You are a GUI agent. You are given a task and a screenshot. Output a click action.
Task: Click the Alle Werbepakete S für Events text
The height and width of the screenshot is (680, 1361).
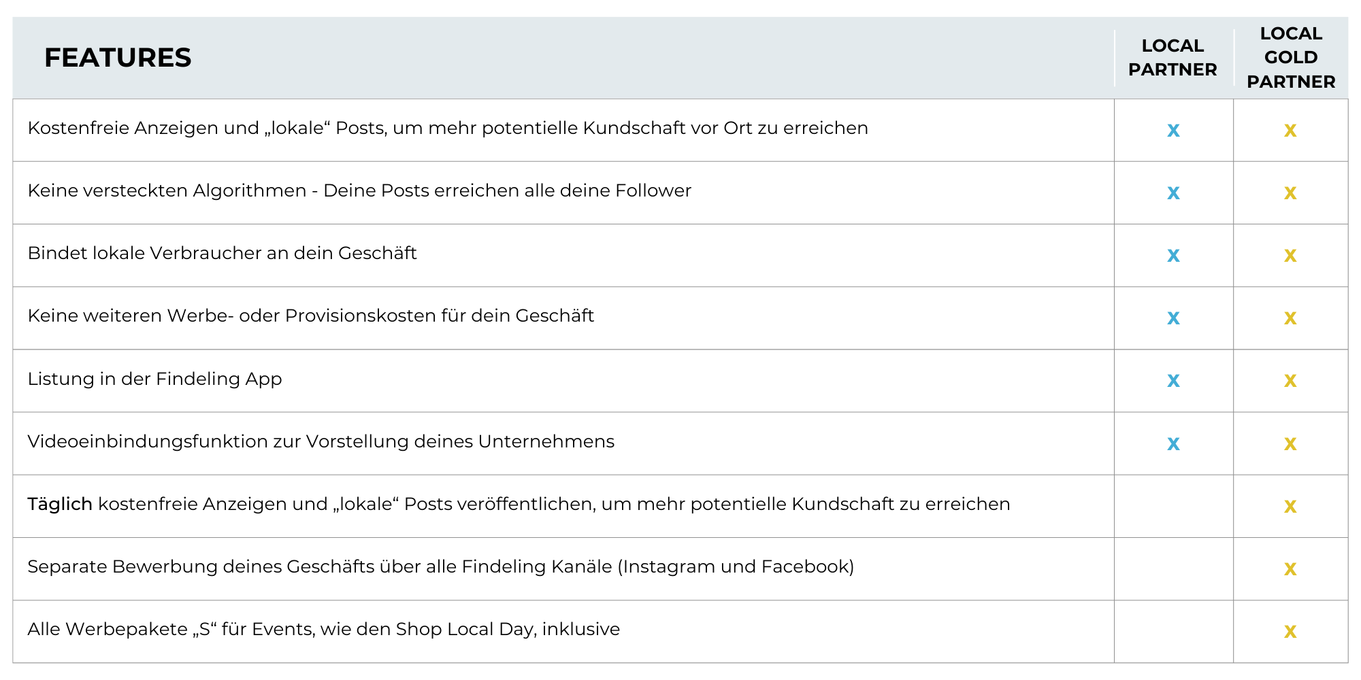pyautogui.click(x=323, y=629)
